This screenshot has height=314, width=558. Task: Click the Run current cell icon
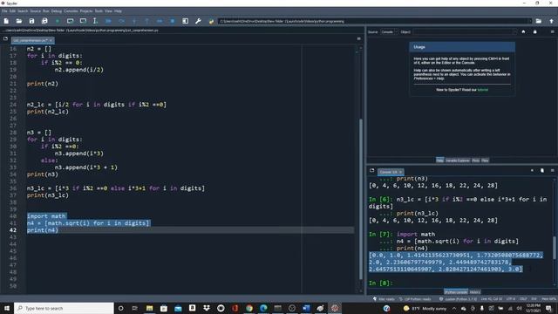click(x=70, y=21)
